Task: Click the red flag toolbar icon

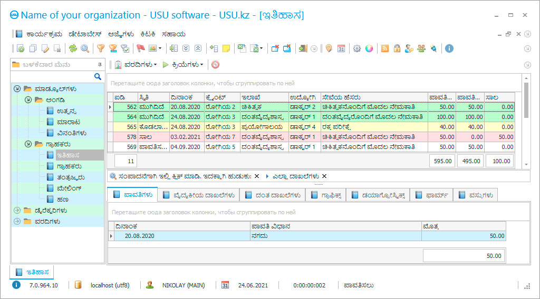Action: (x=141, y=48)
